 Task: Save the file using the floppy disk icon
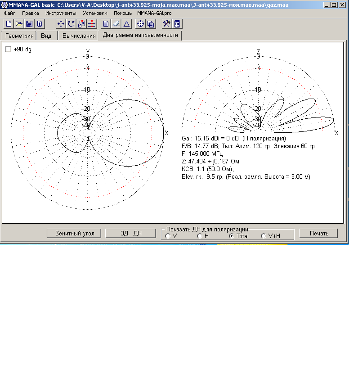pyautogui.click(x=29, y=24)
